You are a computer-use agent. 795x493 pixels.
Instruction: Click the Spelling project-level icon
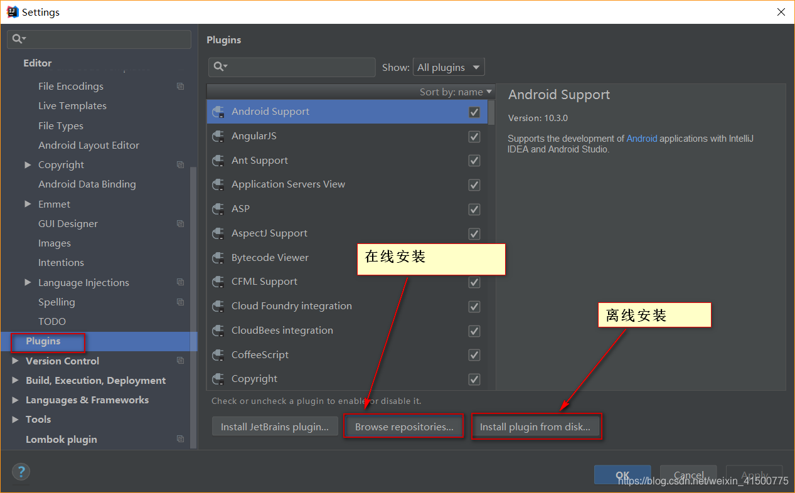coord(181,302)
